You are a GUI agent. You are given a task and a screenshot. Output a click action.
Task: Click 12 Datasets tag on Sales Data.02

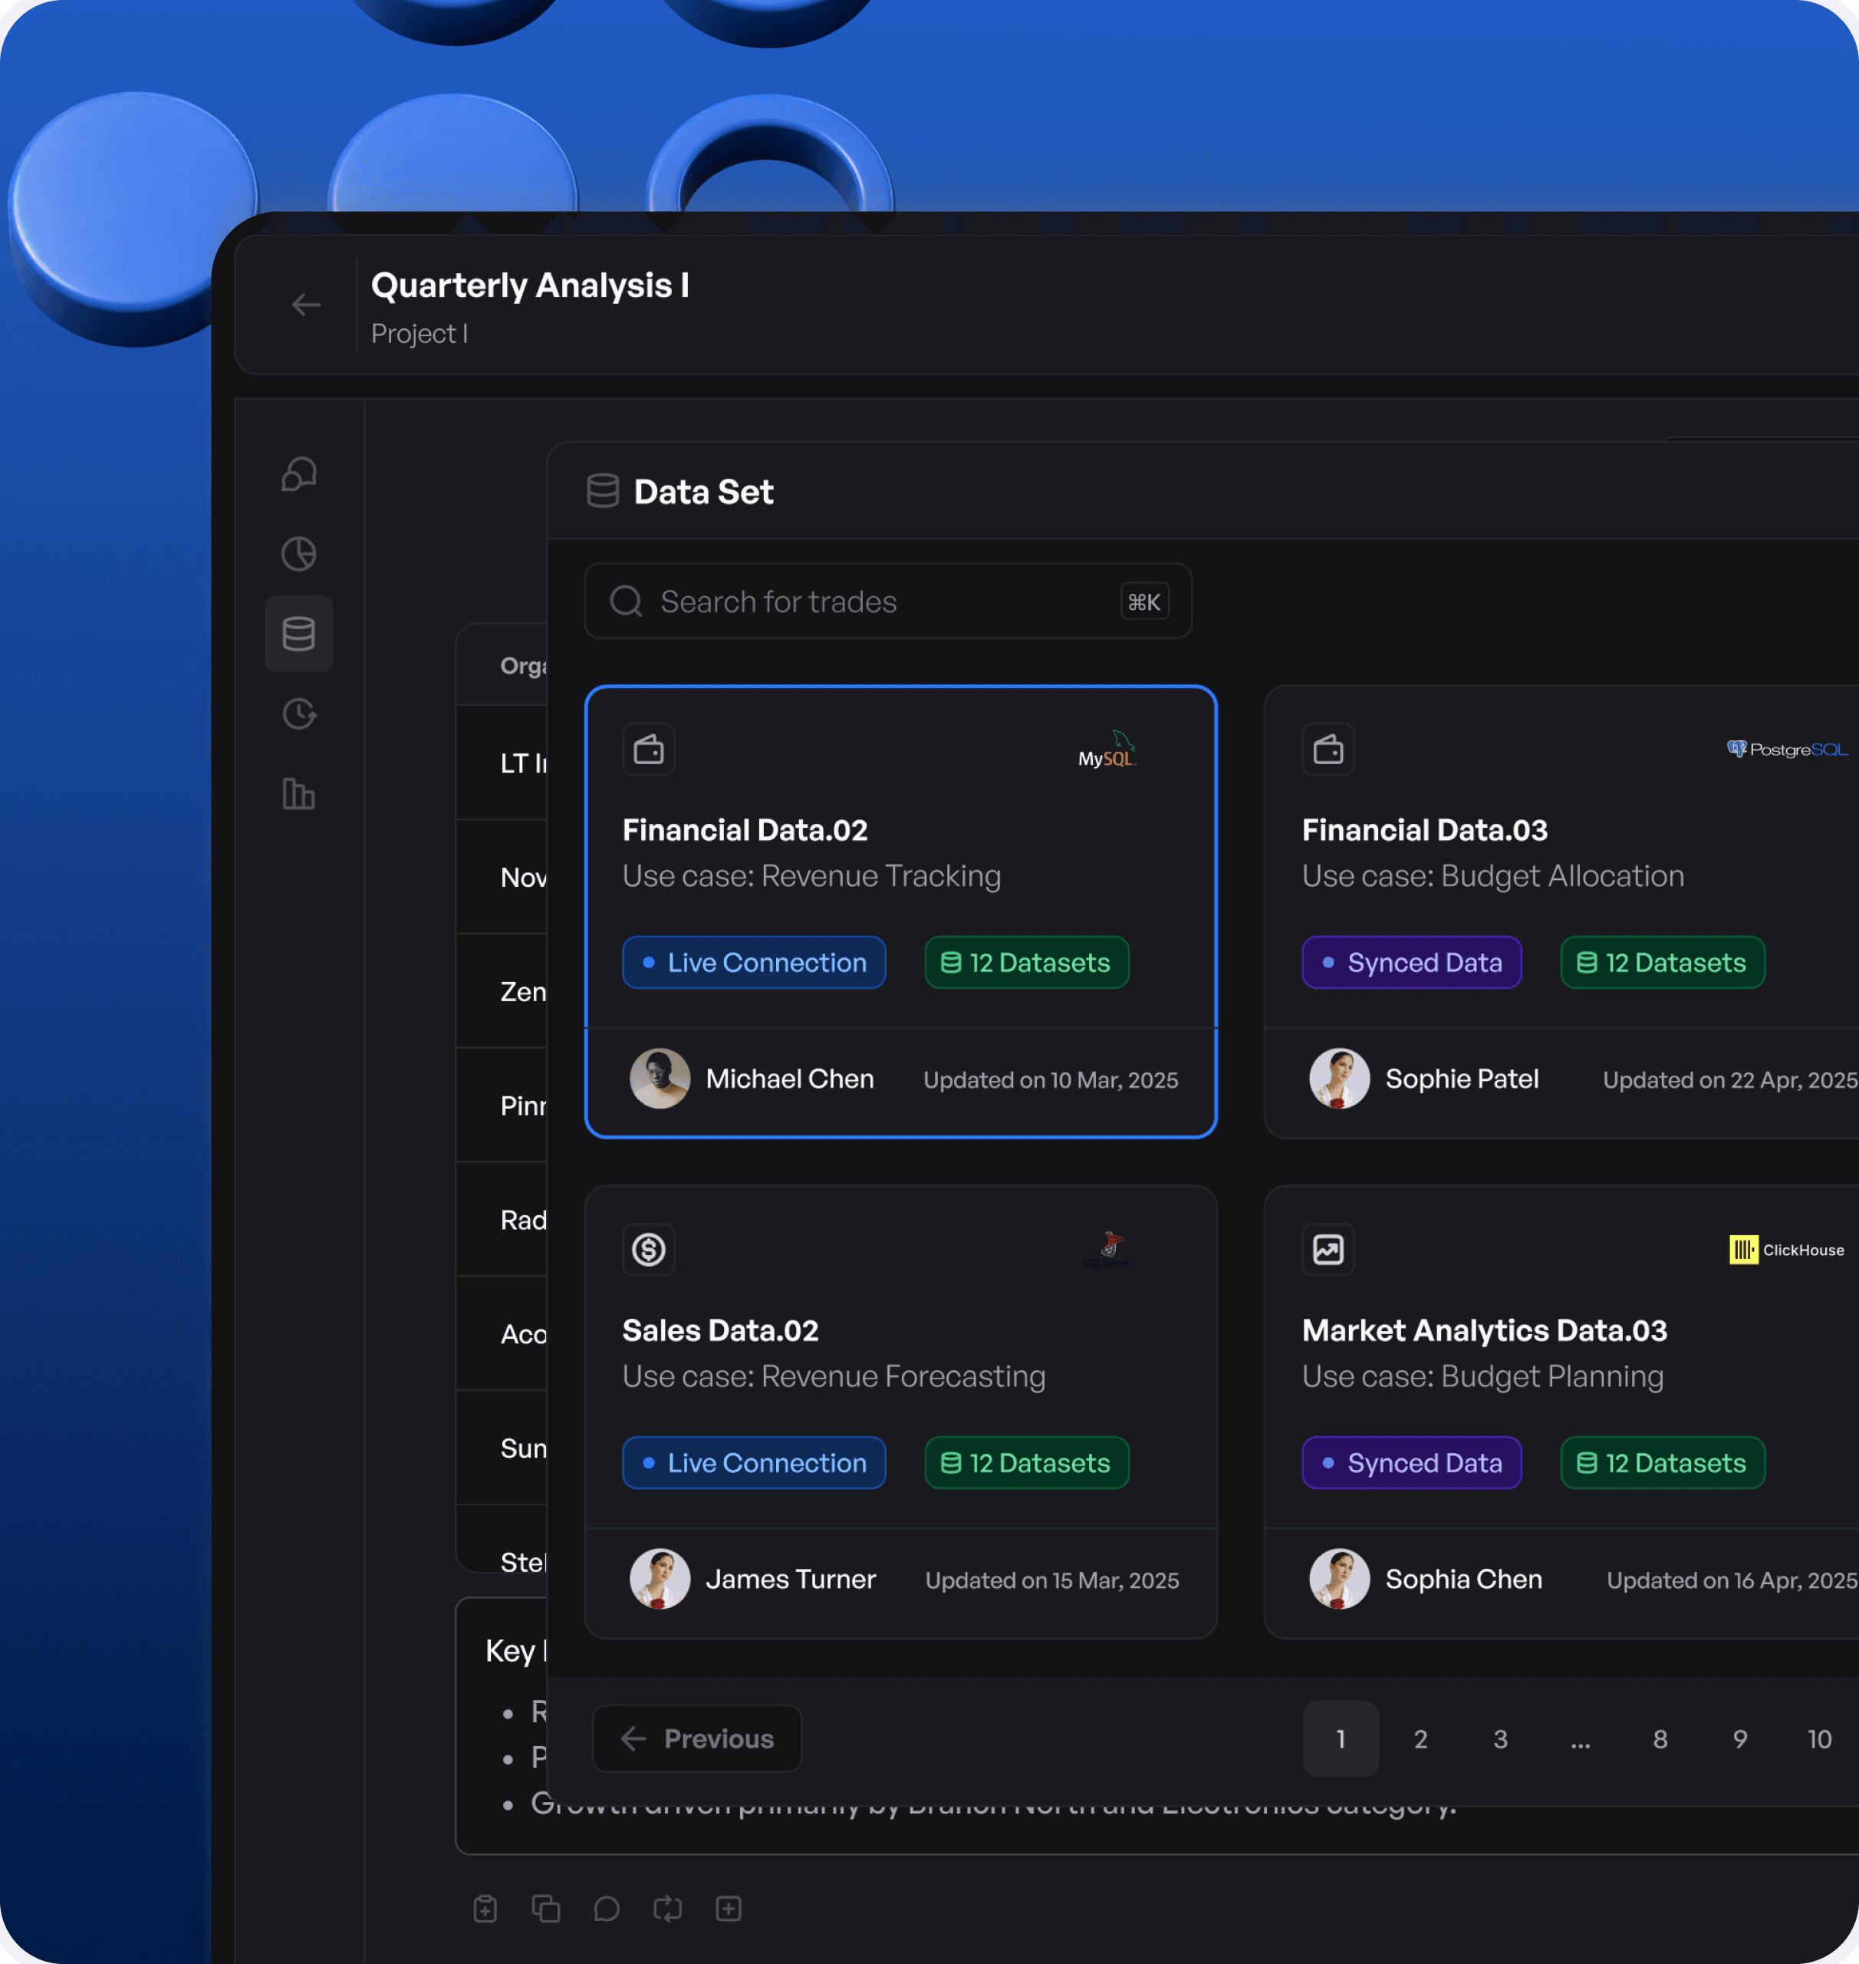pos(1027,1462)
